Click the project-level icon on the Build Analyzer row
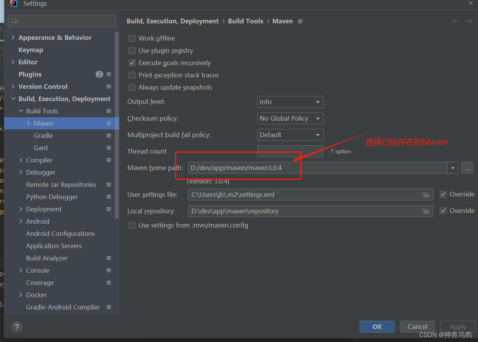This screenshot has height=342, width=478. pos(109,258)
